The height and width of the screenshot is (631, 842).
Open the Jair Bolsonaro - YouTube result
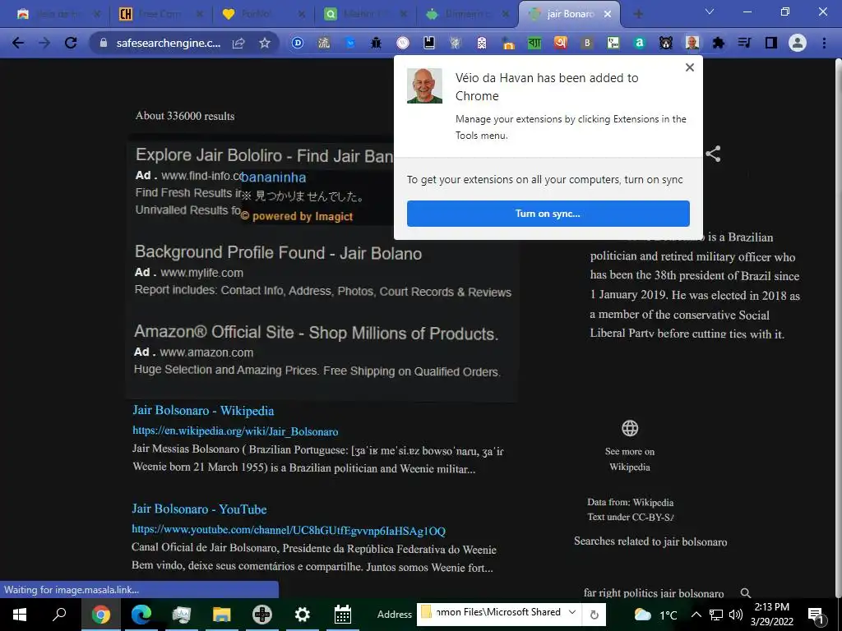(x=199, y=509)
